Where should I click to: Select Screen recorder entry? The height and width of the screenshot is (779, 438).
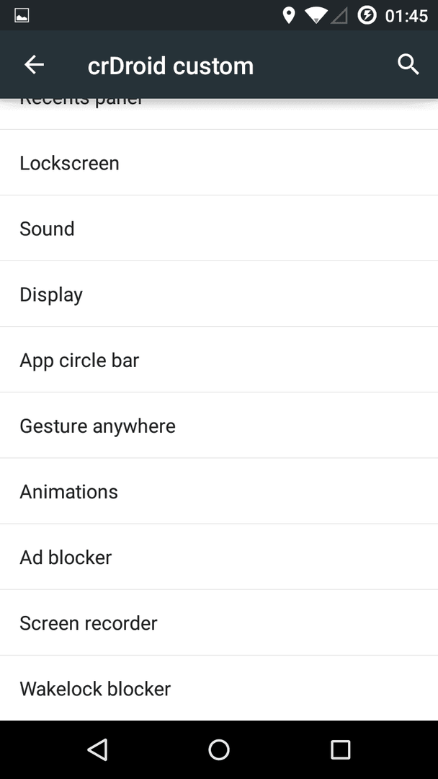(x=219, y=623)
